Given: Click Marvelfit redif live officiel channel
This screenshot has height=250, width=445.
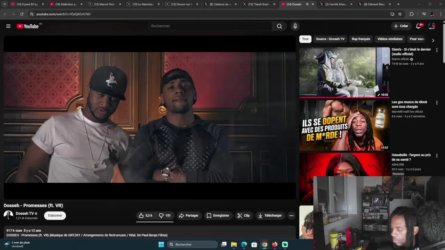Looking at the screenshot, I should pyautogui.click(x=407, y=112).
